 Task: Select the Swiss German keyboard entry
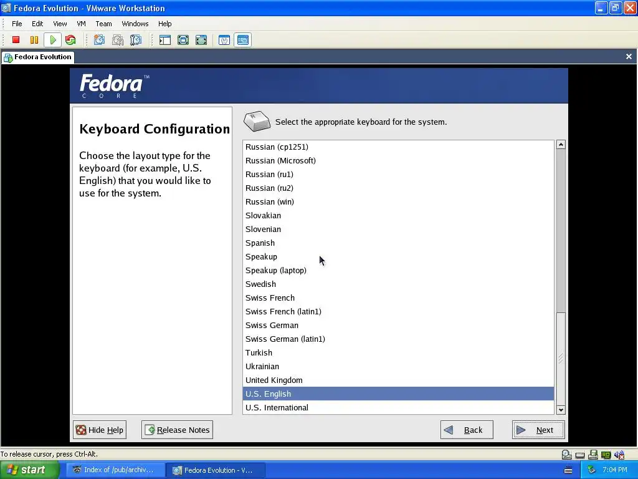[398, 325]
